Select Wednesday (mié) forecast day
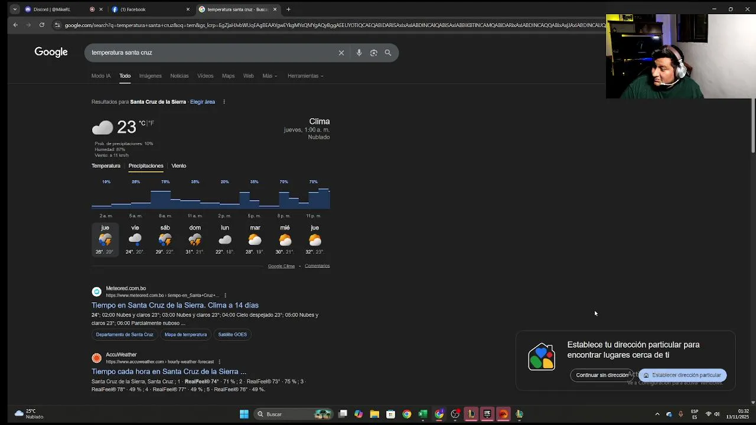This screenshot has width=756, height=425. [285, 239]
